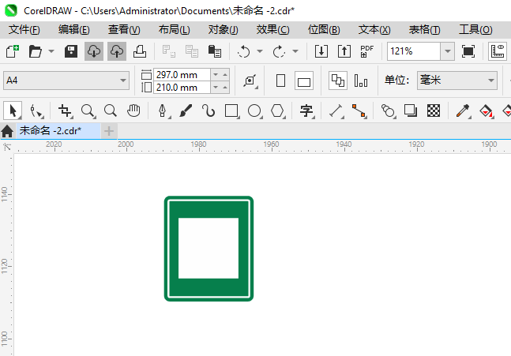Set portrait page orientation

tap(280, 81)
